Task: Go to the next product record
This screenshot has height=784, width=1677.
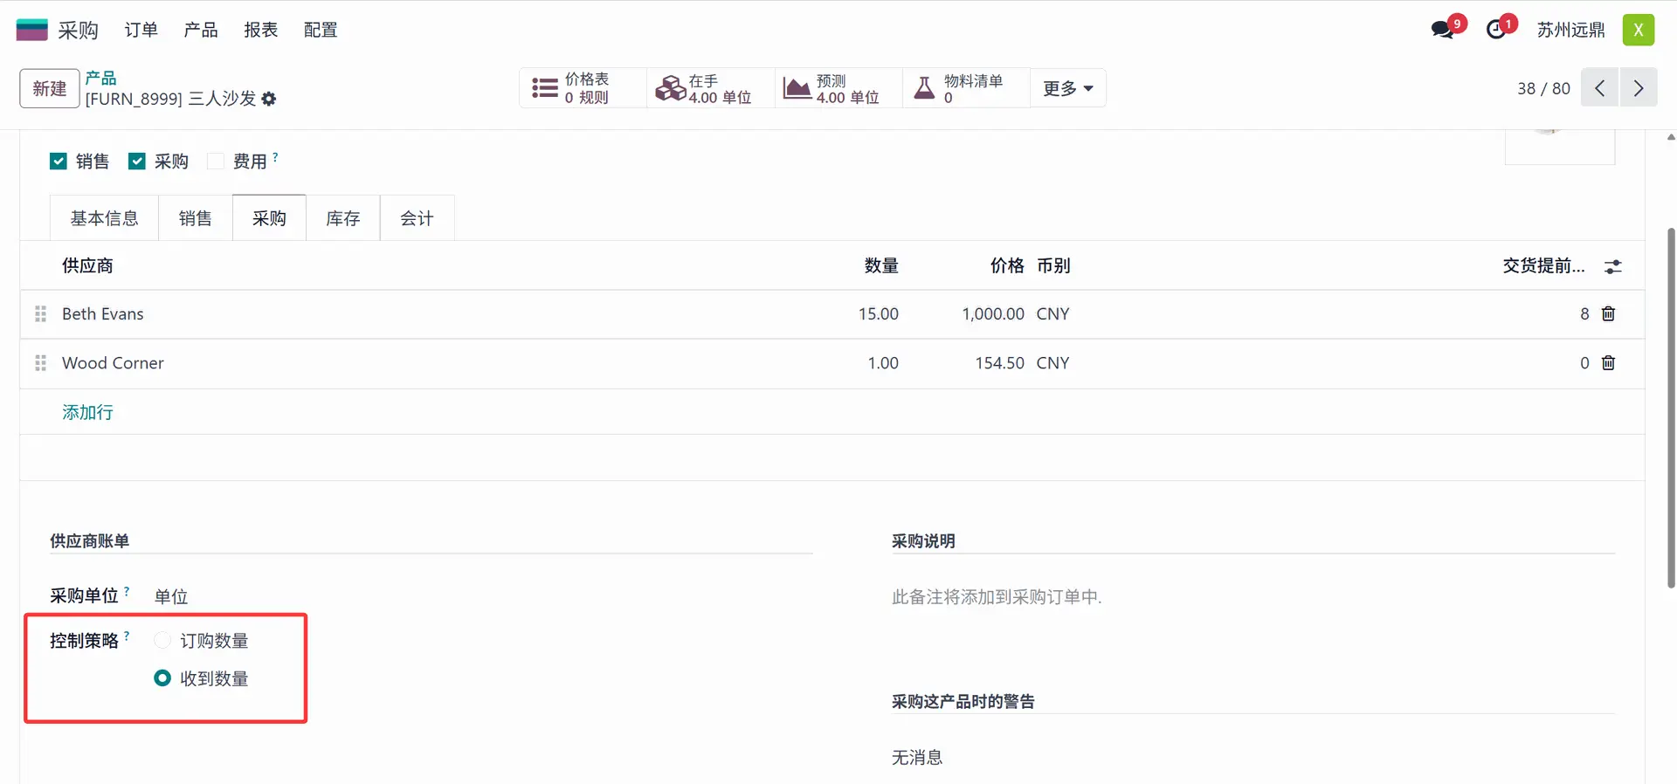Action: click(x=1639, y=88)
